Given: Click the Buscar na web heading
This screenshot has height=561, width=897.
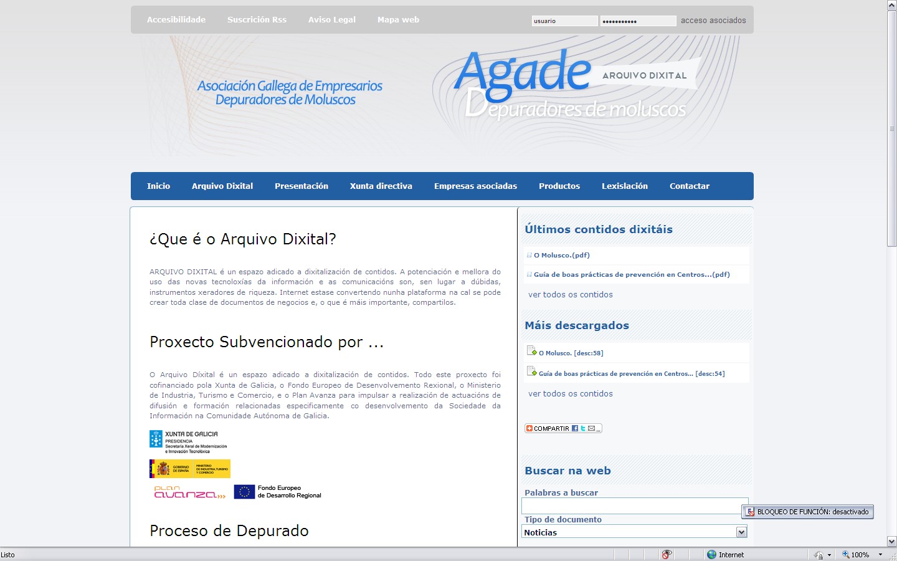Looking at the screenshot, I should click(567, 471).
